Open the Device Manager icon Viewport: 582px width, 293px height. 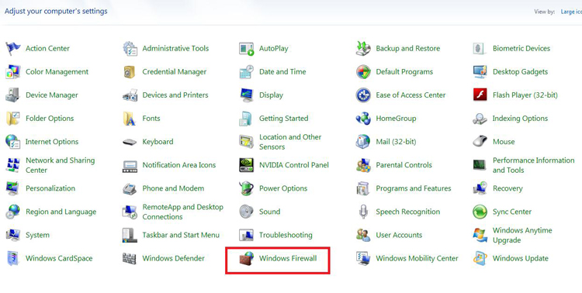click(x=13, y=95)
